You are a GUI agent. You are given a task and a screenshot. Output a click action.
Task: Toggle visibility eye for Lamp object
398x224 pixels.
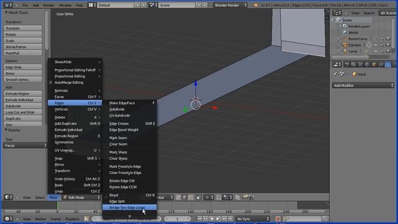pos(376,51)
